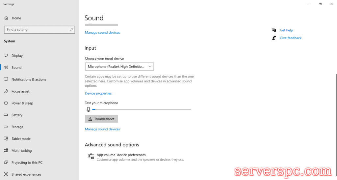337x180 pixels.
Task: Click the Power & sleep icon
Action: point(6,103)
